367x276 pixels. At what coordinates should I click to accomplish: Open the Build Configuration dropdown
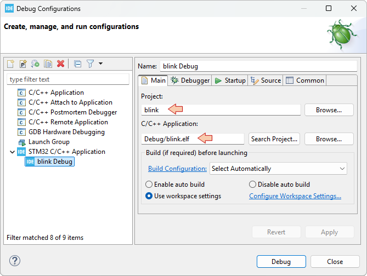pyautogui.click(x=278, y=169)
